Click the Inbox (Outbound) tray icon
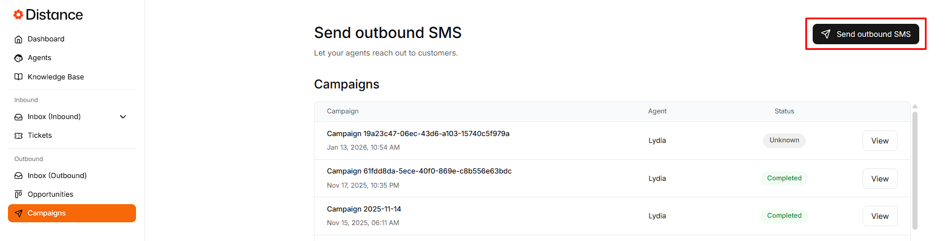This screenshot has width=947, height=241. pos(19,176)
